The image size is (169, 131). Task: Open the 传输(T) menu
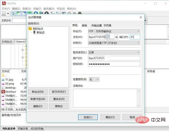[x=37, y=9]
